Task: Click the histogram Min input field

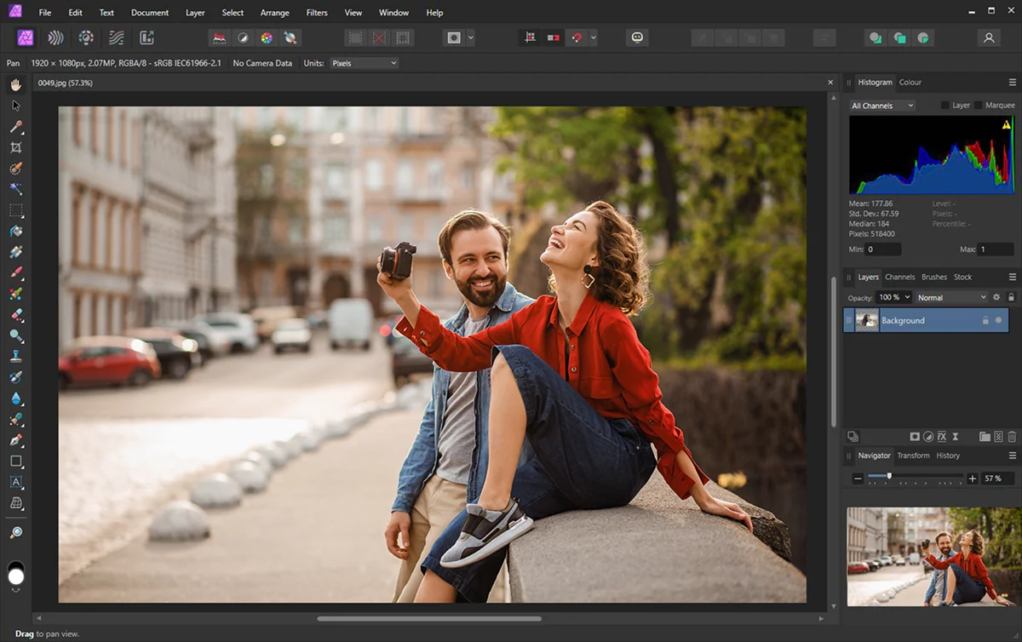Action: [883, 249]
